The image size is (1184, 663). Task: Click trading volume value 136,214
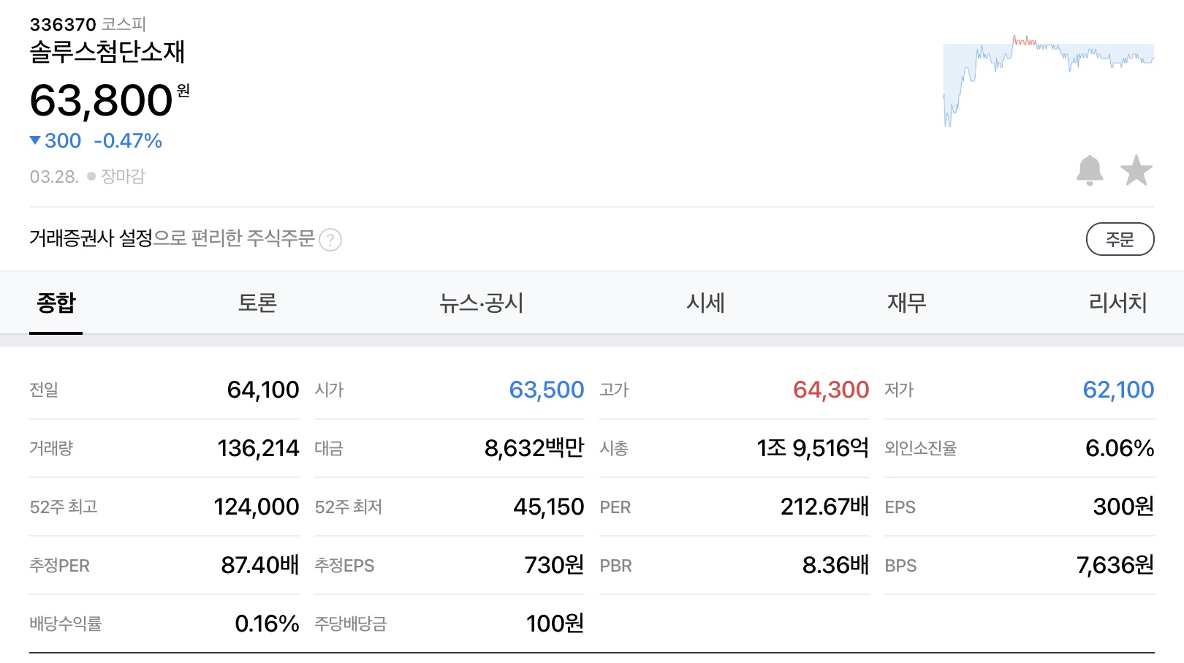click(258, 448)
